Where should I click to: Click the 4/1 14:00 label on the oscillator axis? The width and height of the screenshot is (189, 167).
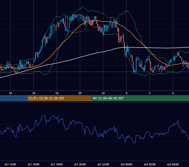(10, 164)
